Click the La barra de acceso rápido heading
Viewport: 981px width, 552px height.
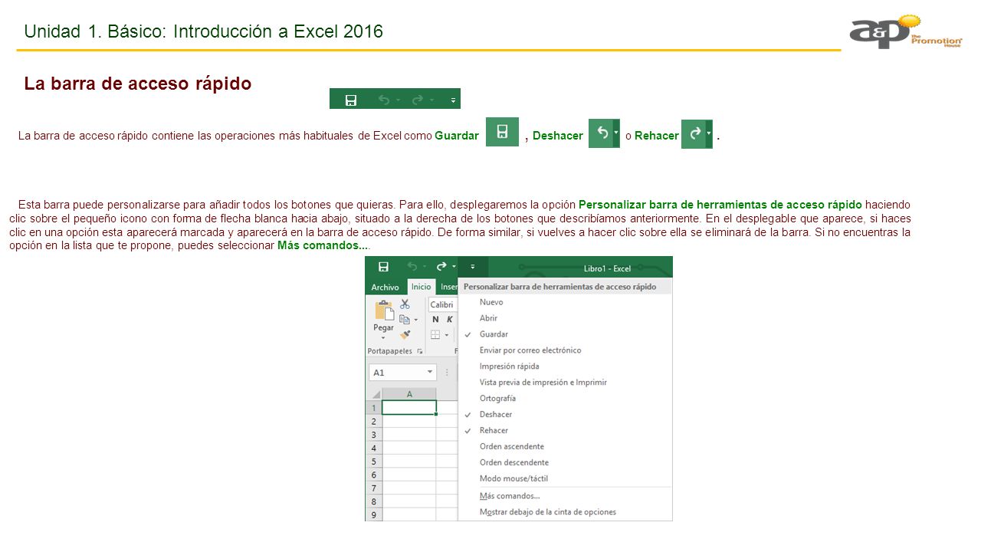coord(138,84)
